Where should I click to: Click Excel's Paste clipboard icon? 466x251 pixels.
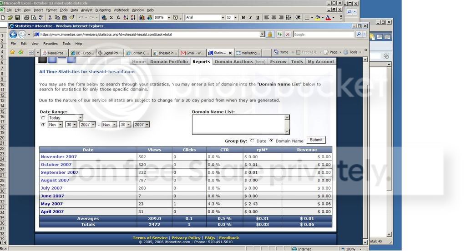64,18
